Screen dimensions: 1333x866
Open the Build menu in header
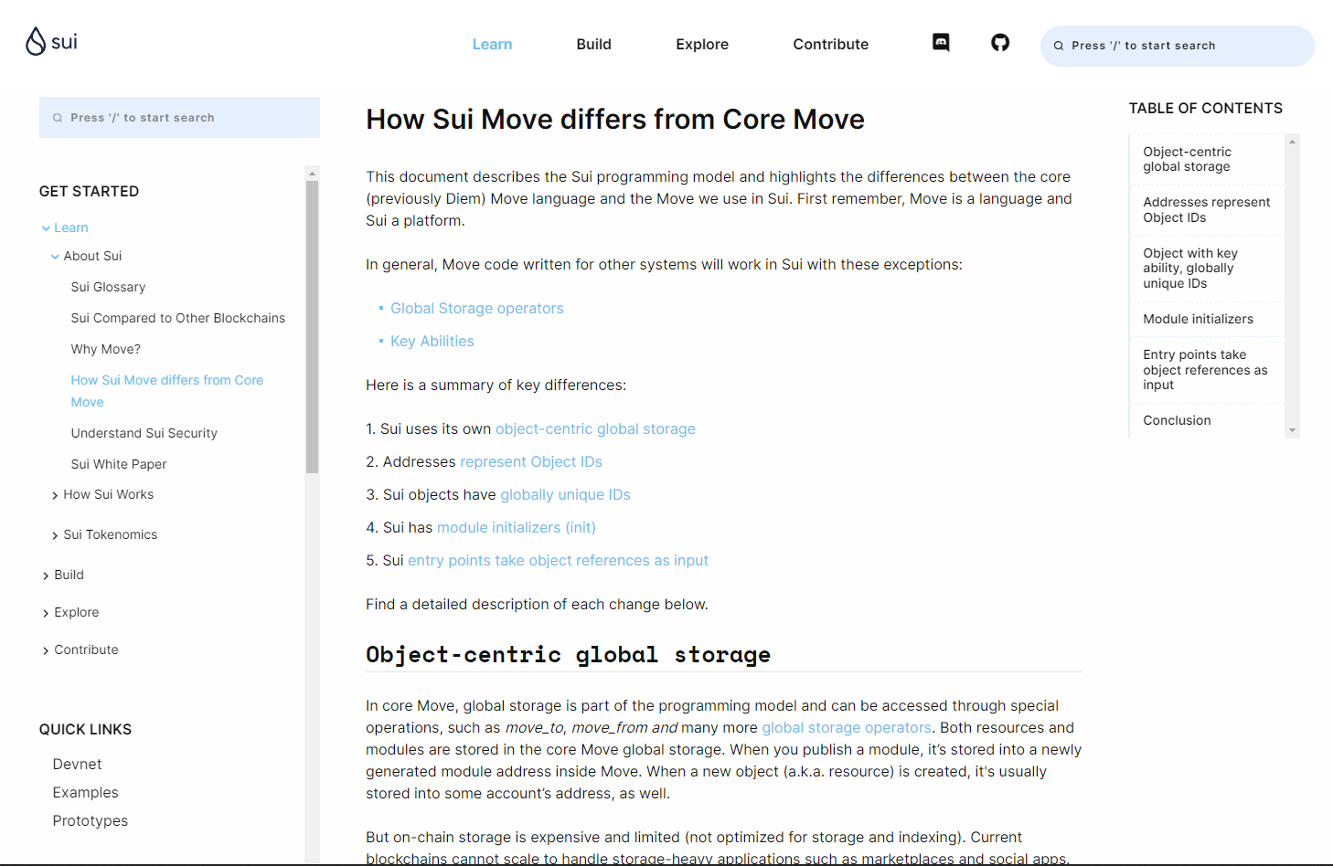click(593, 44)
